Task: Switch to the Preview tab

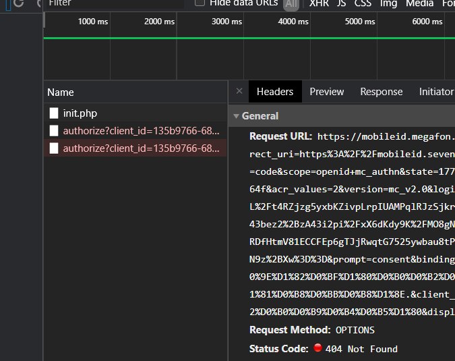Action: [x=326, y=92]
